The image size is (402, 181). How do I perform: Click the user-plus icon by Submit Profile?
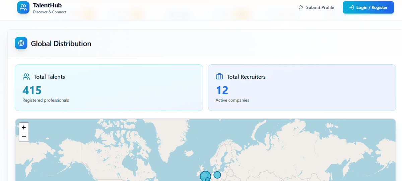click(x=301, y=7)
